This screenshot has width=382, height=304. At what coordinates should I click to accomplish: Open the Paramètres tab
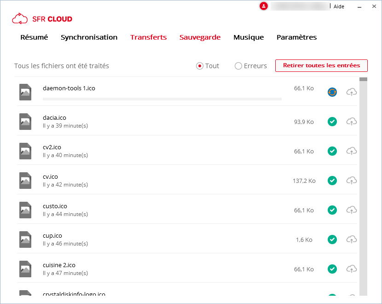296,37
